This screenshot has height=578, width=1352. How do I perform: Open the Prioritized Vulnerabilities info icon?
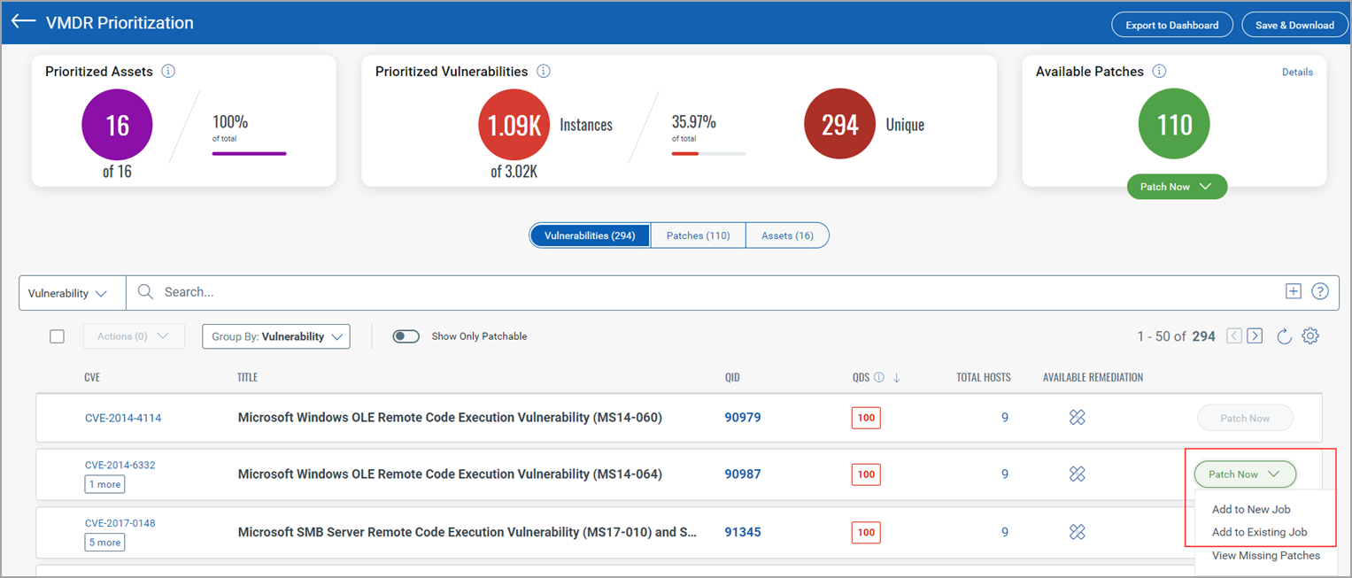pyautogui.click(x=544, y=71)
